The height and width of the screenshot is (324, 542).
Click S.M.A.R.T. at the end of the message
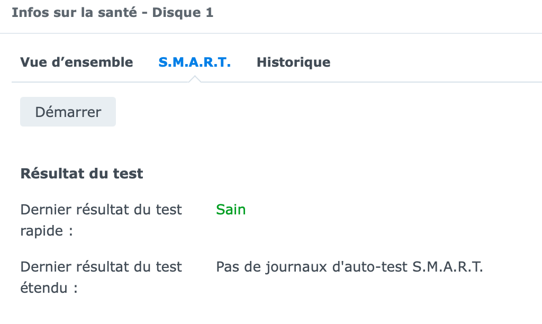447,267
